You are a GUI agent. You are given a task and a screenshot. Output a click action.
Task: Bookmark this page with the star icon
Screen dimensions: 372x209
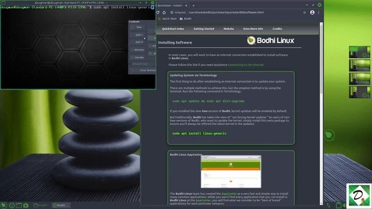click(305, 12)
